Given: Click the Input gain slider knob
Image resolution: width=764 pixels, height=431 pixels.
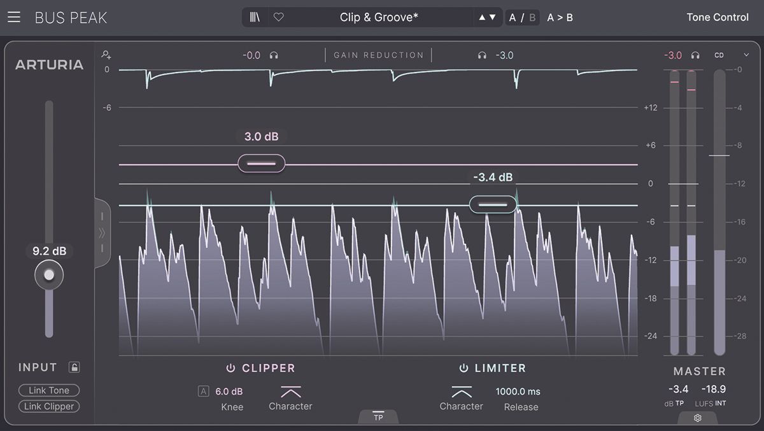Looking at the screenshot, I should (49, 274).
